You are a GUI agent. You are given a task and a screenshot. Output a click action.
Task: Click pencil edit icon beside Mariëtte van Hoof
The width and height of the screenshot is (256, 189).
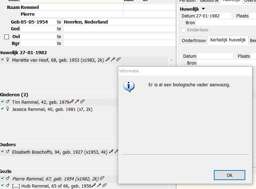click(108, 60)
